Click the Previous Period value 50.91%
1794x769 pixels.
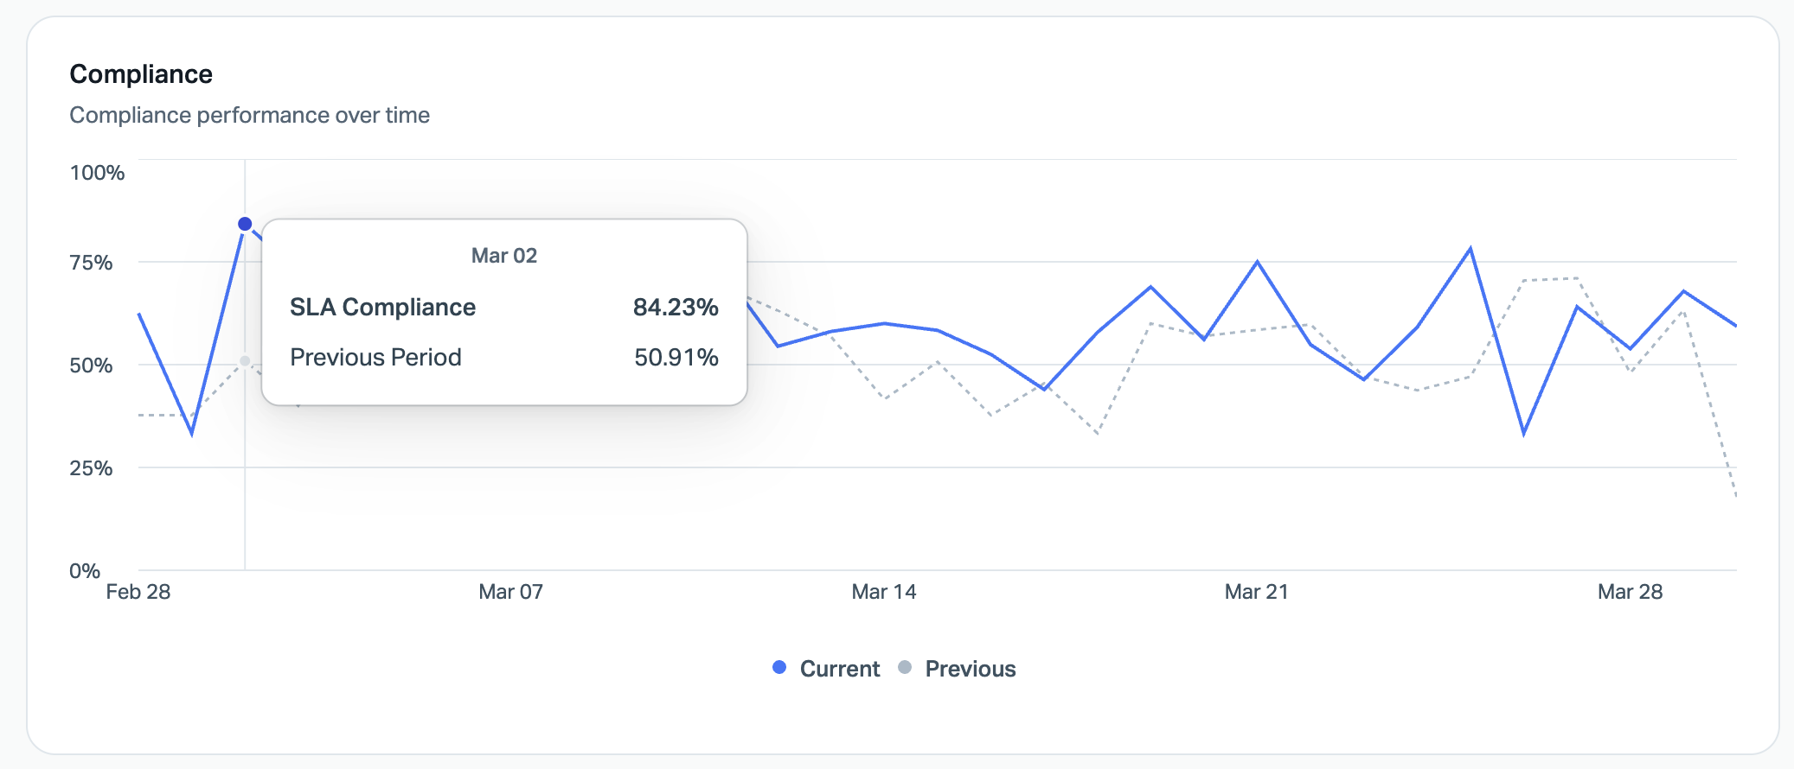[x=676, y=357]
